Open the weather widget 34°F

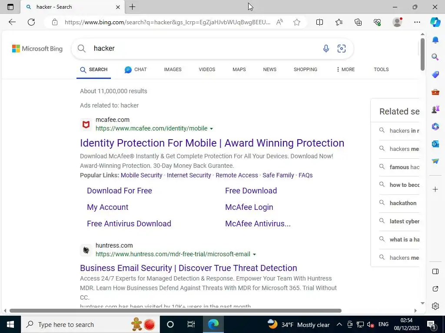pos(299,324)
